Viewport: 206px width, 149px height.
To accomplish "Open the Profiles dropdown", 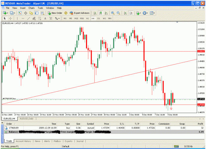I will click(x=13, y=13).
